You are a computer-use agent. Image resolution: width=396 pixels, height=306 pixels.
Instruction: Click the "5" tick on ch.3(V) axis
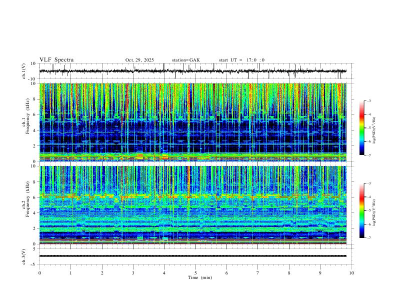pos(35,249)
